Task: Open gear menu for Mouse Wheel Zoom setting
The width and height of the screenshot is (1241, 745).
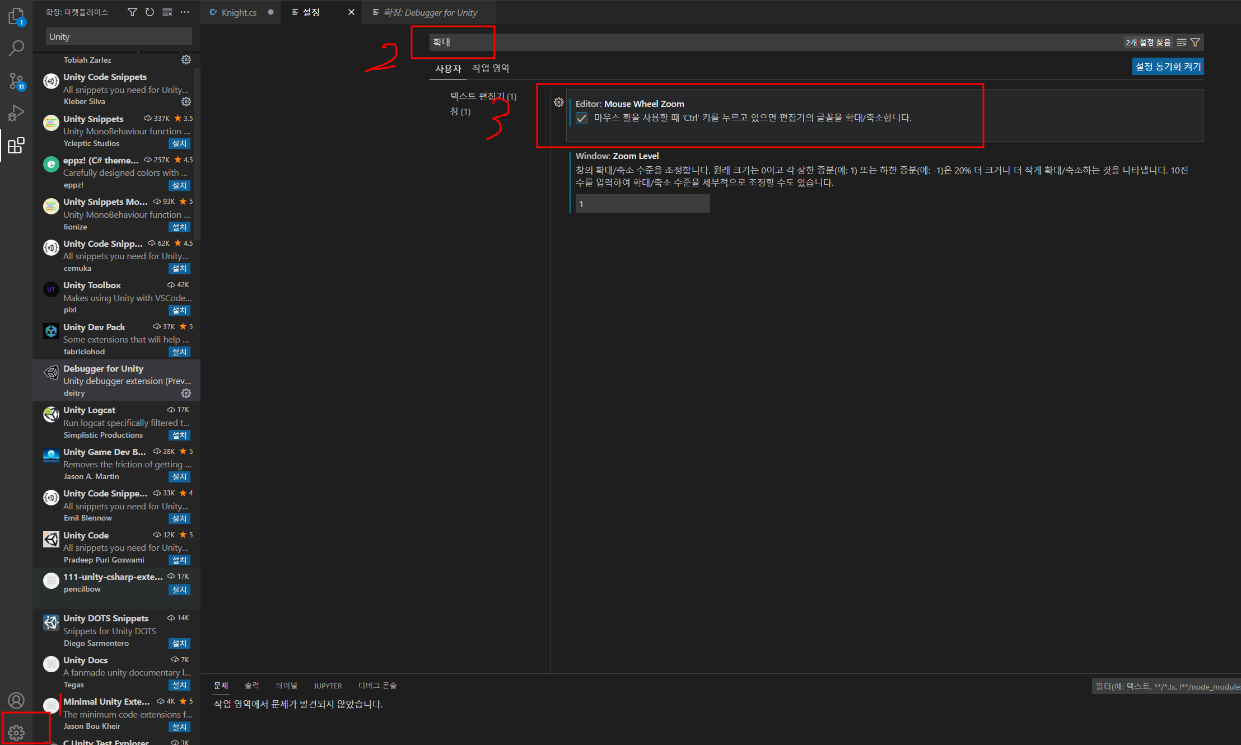Action: [x=558, y=102]
